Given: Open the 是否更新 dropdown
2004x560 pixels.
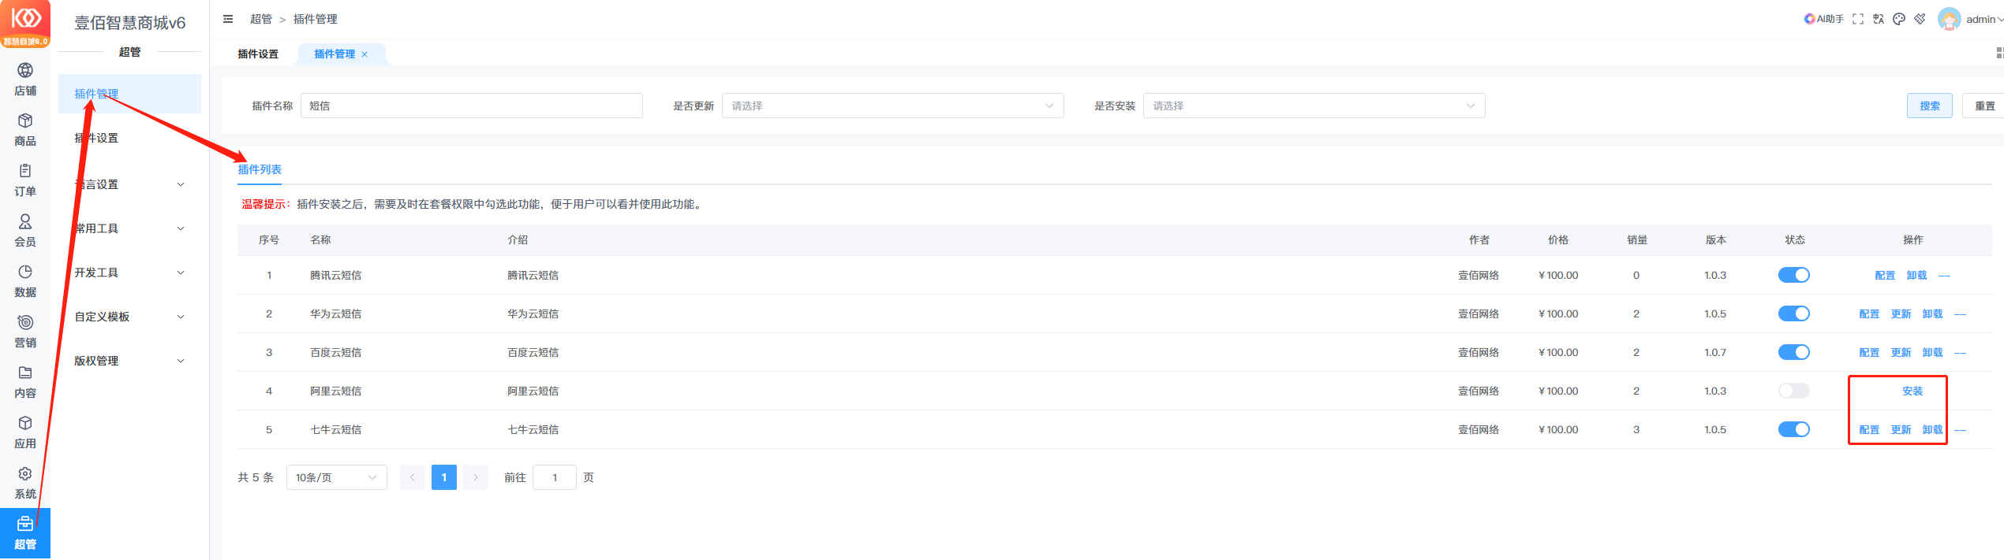Looking at the screenshot, I should tap(892, 106).
